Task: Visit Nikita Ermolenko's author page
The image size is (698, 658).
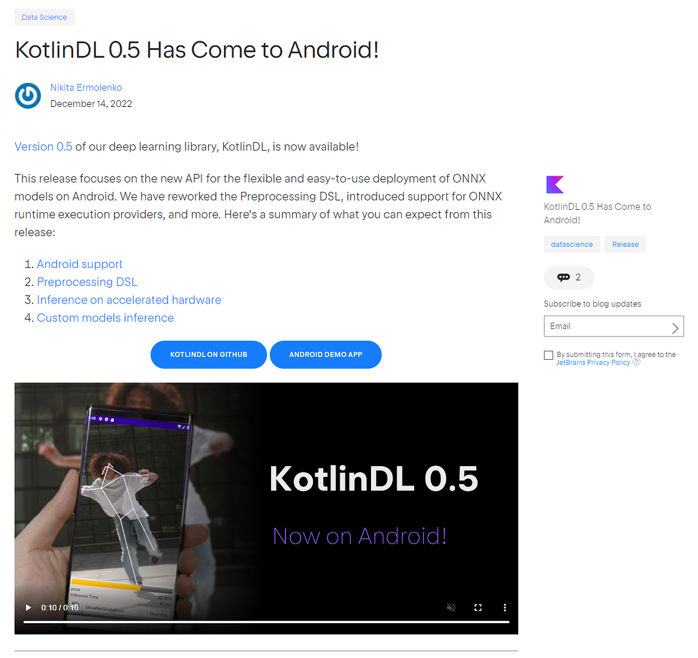Action: 86,87
